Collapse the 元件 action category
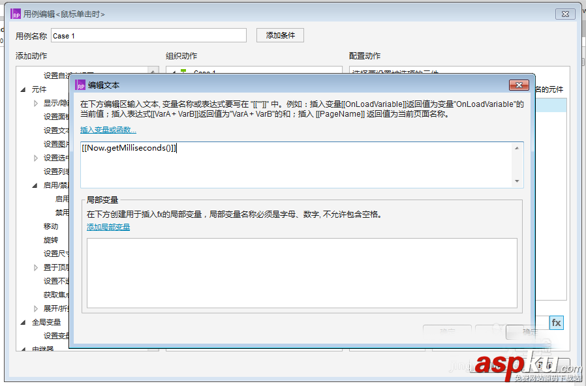The image size is (586, 386). coord(23,89)
